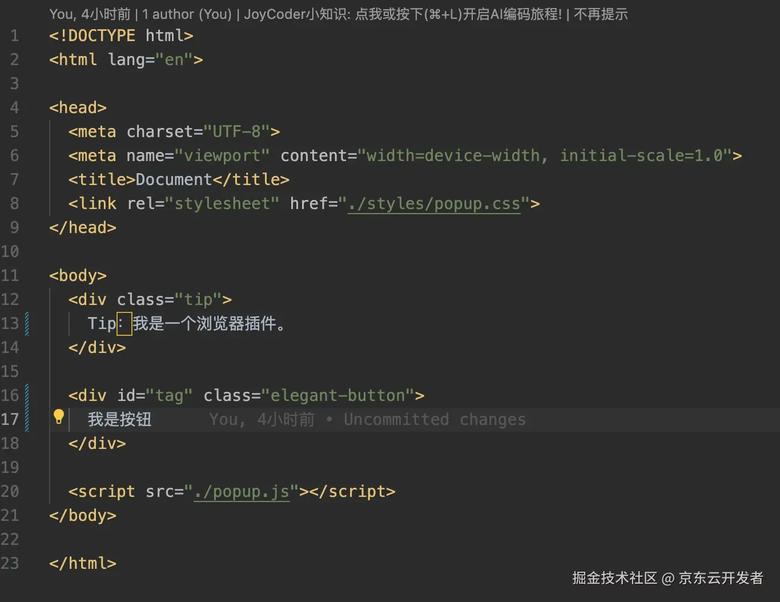
Task: Click the inline blame 'Uncommitted changes' on line 17
Action: pyautogui.click(x=435, y=420)
